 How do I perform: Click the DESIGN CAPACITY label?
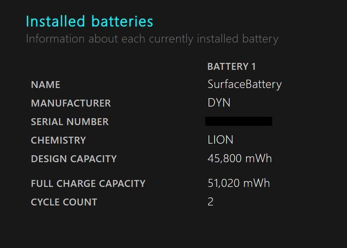[74, 159]
